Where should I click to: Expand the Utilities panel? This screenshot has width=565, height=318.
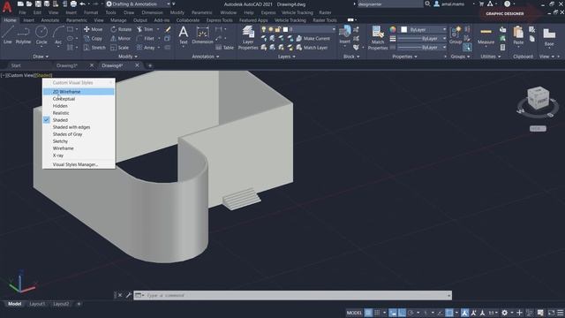[x=491, y=57]
